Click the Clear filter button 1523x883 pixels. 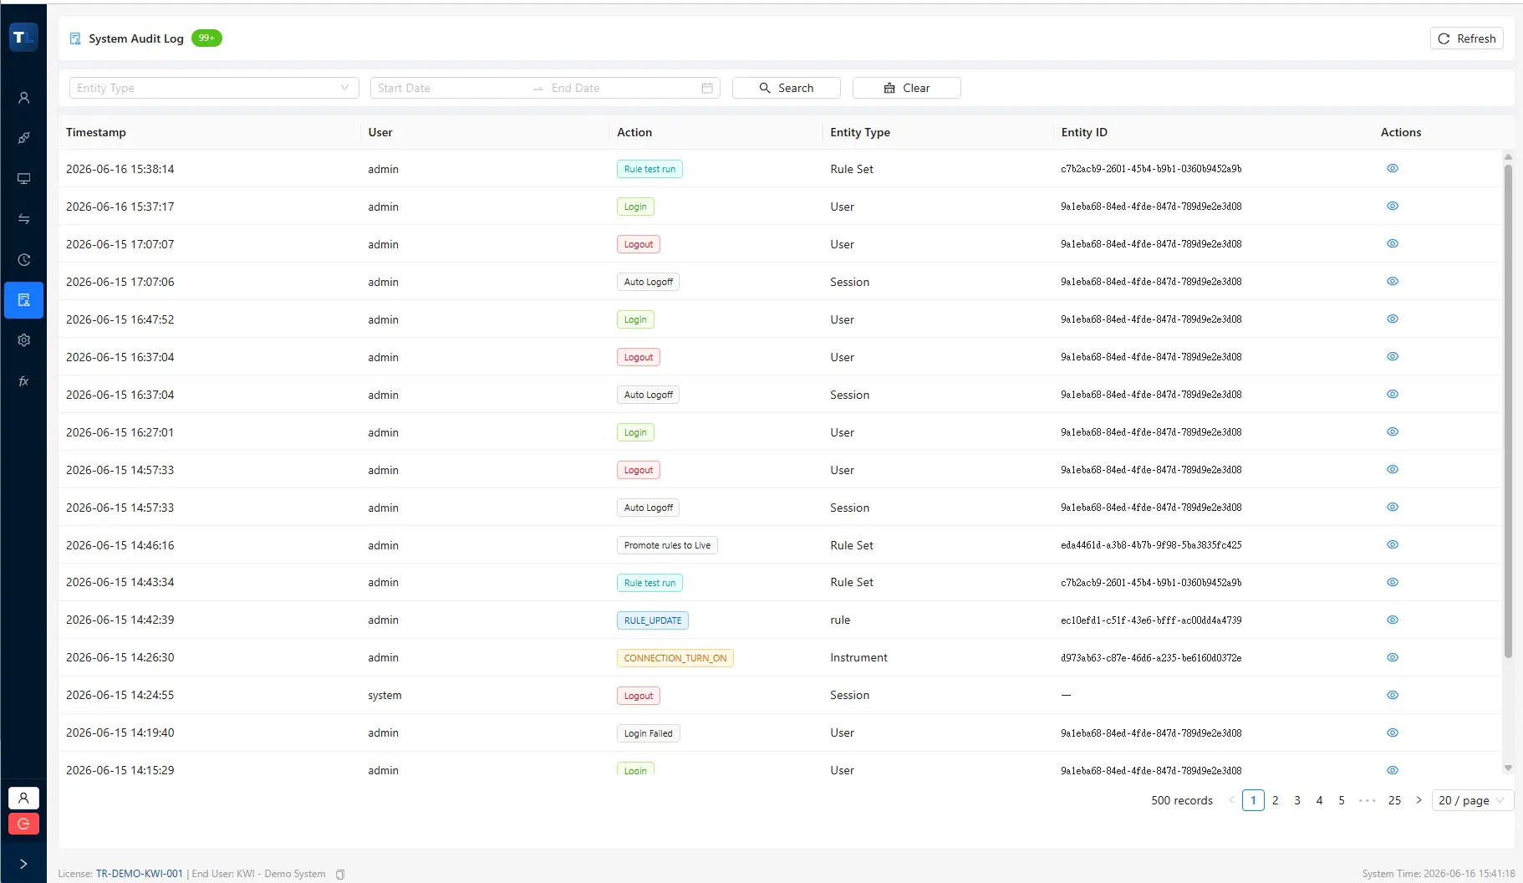click(x=906, y=88)
